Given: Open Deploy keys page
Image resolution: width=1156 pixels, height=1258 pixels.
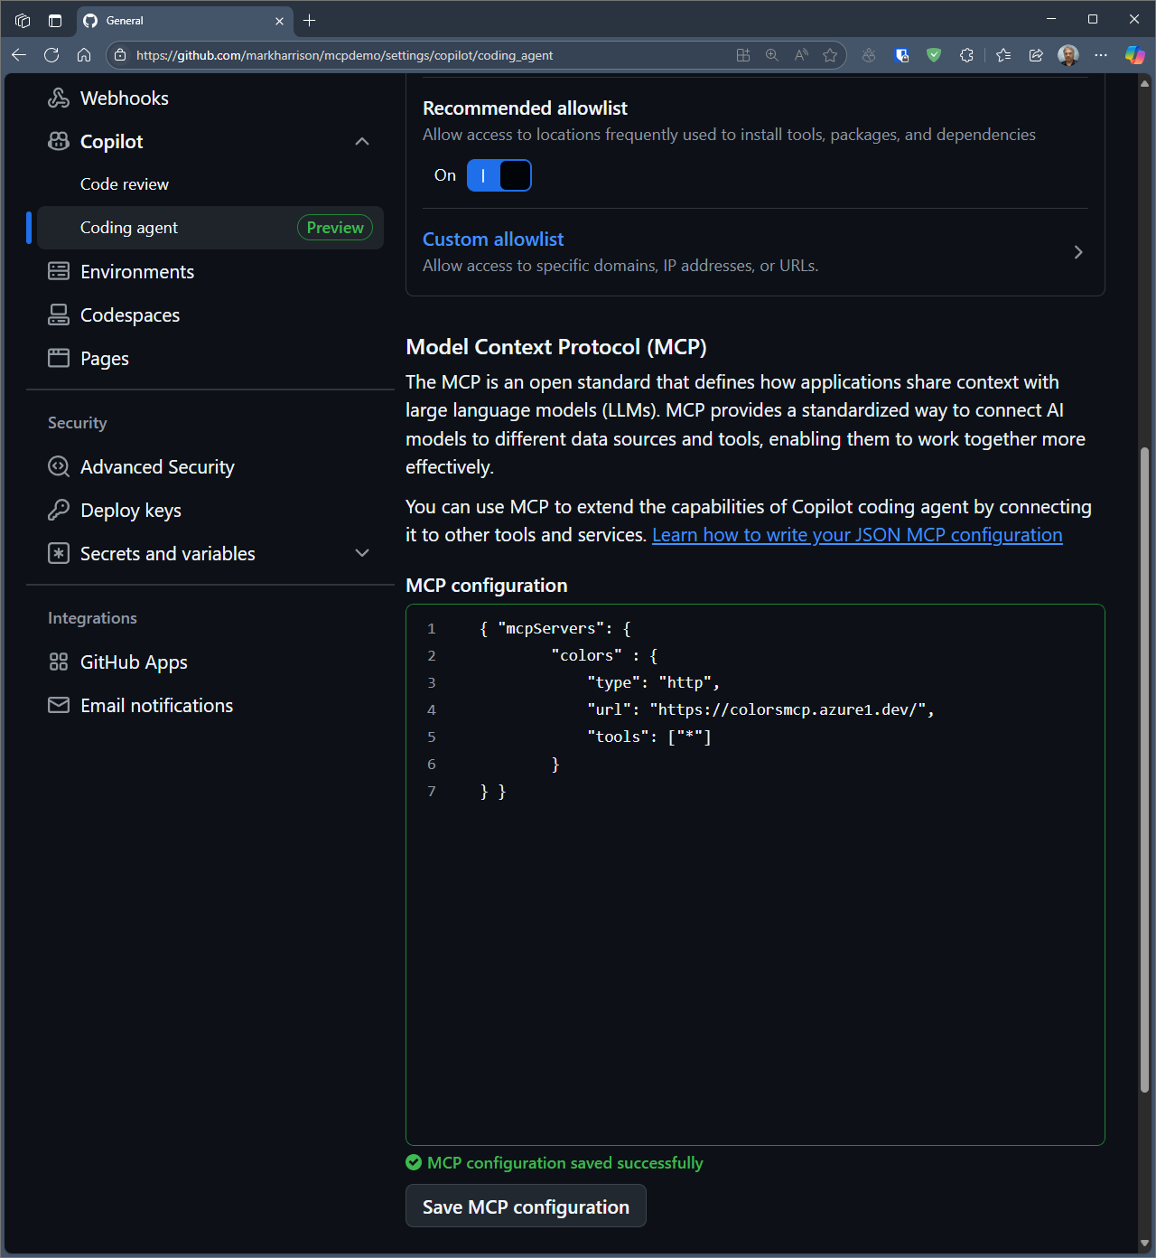Looking at the screenshot, I should click(131, 511).
